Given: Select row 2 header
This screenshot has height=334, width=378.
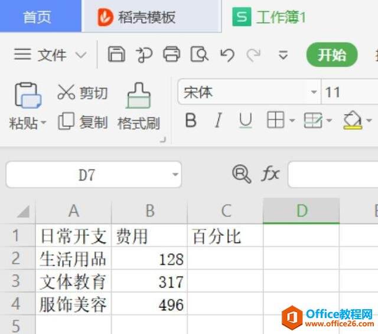Looking at the screenshot, I should 17,258.
